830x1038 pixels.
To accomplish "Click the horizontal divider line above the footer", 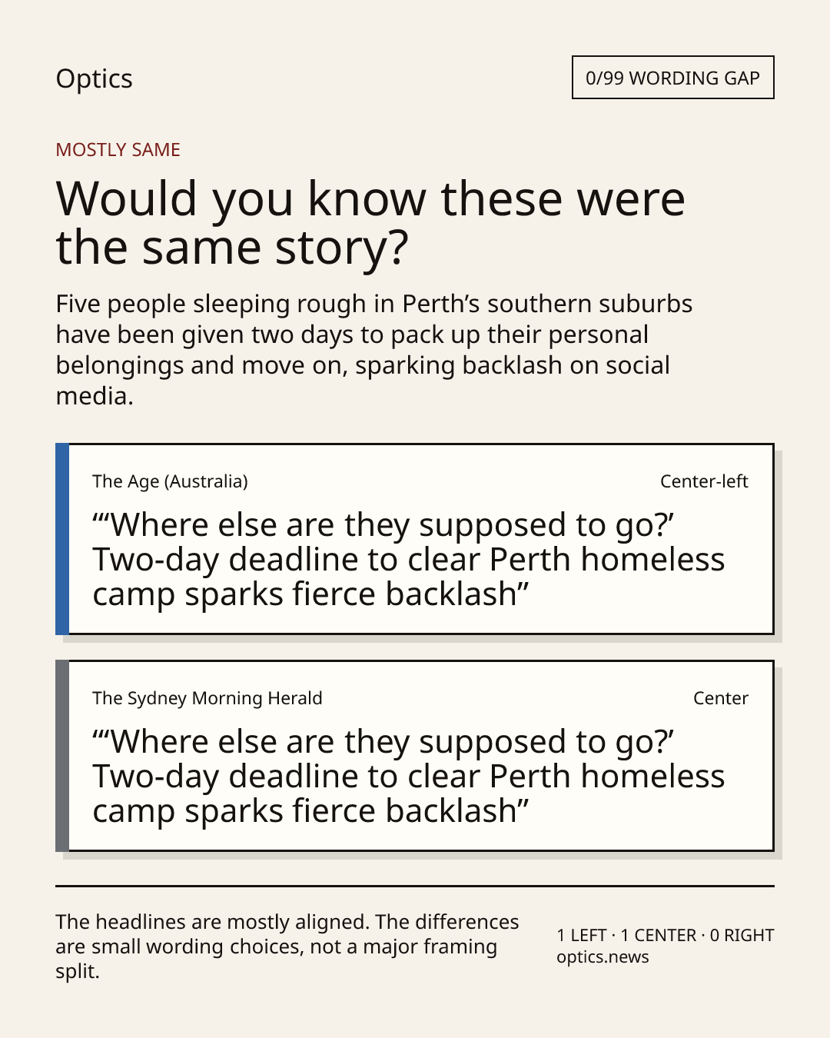I will (415, 886).
